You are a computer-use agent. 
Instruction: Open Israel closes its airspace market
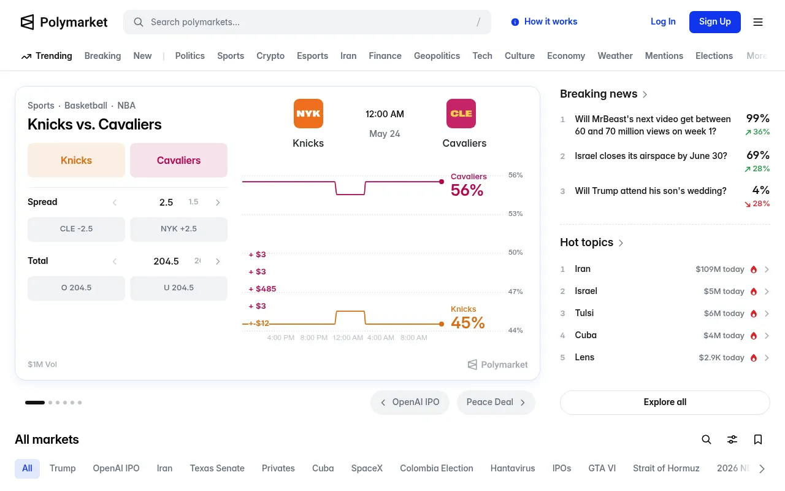651,156
